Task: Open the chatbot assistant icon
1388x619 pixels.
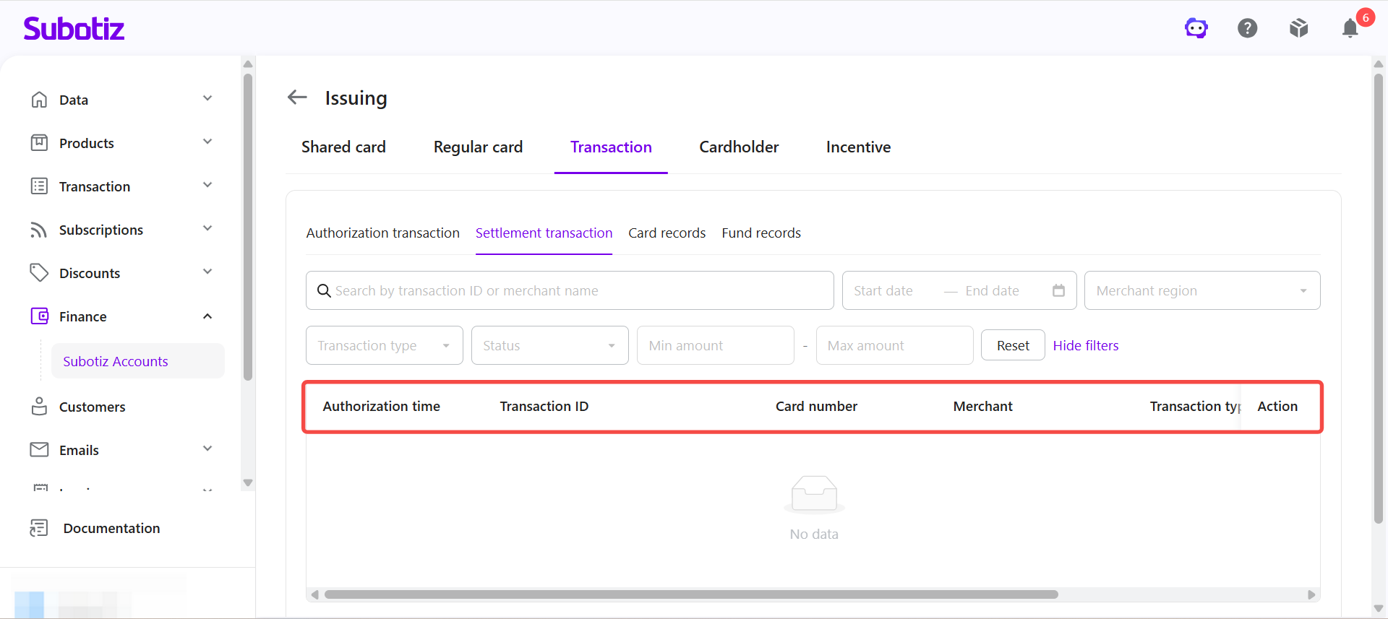Action: click(x=1196, y=28)
